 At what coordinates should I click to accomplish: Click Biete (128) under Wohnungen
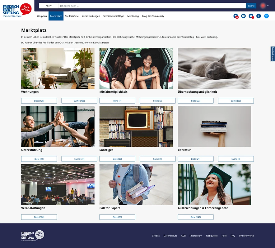39,101
